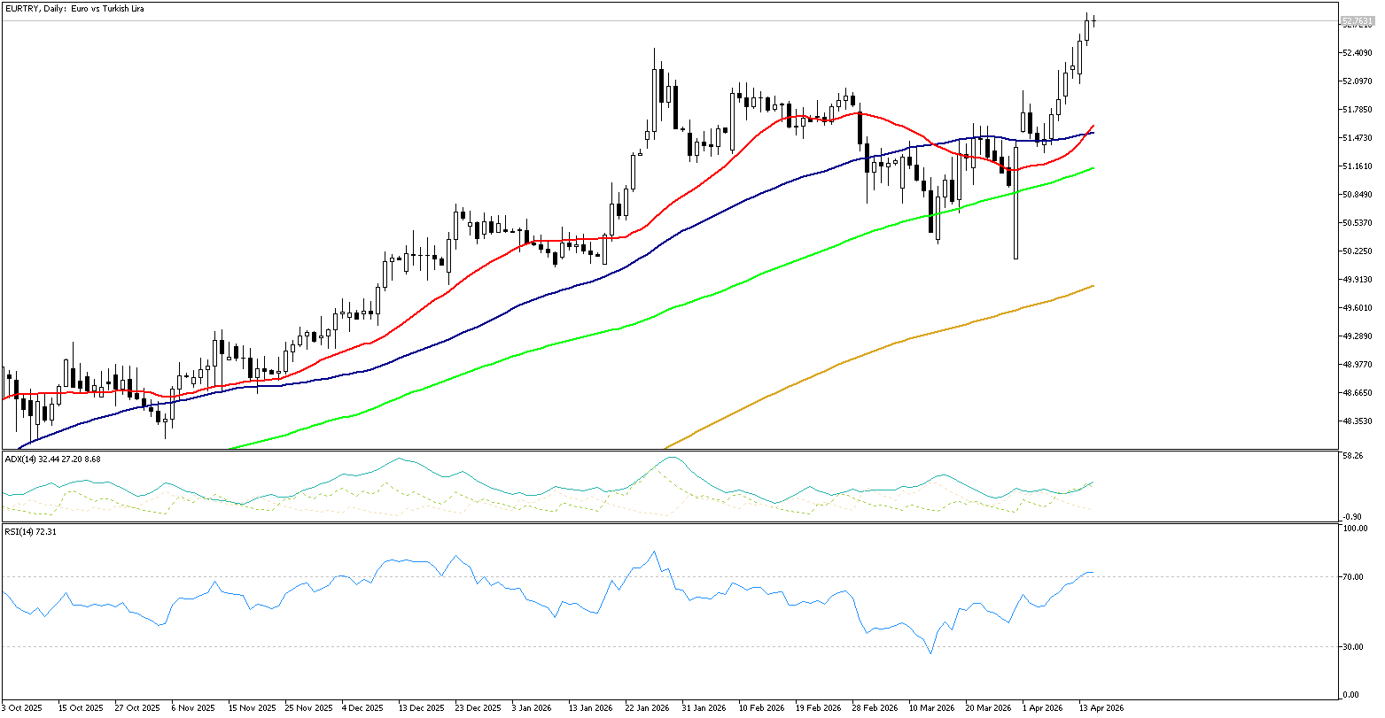Click the '6 Nov 2025' date label
This screenshot has height=718, width=1385.
pyautogui.click(x=193, y=708)
